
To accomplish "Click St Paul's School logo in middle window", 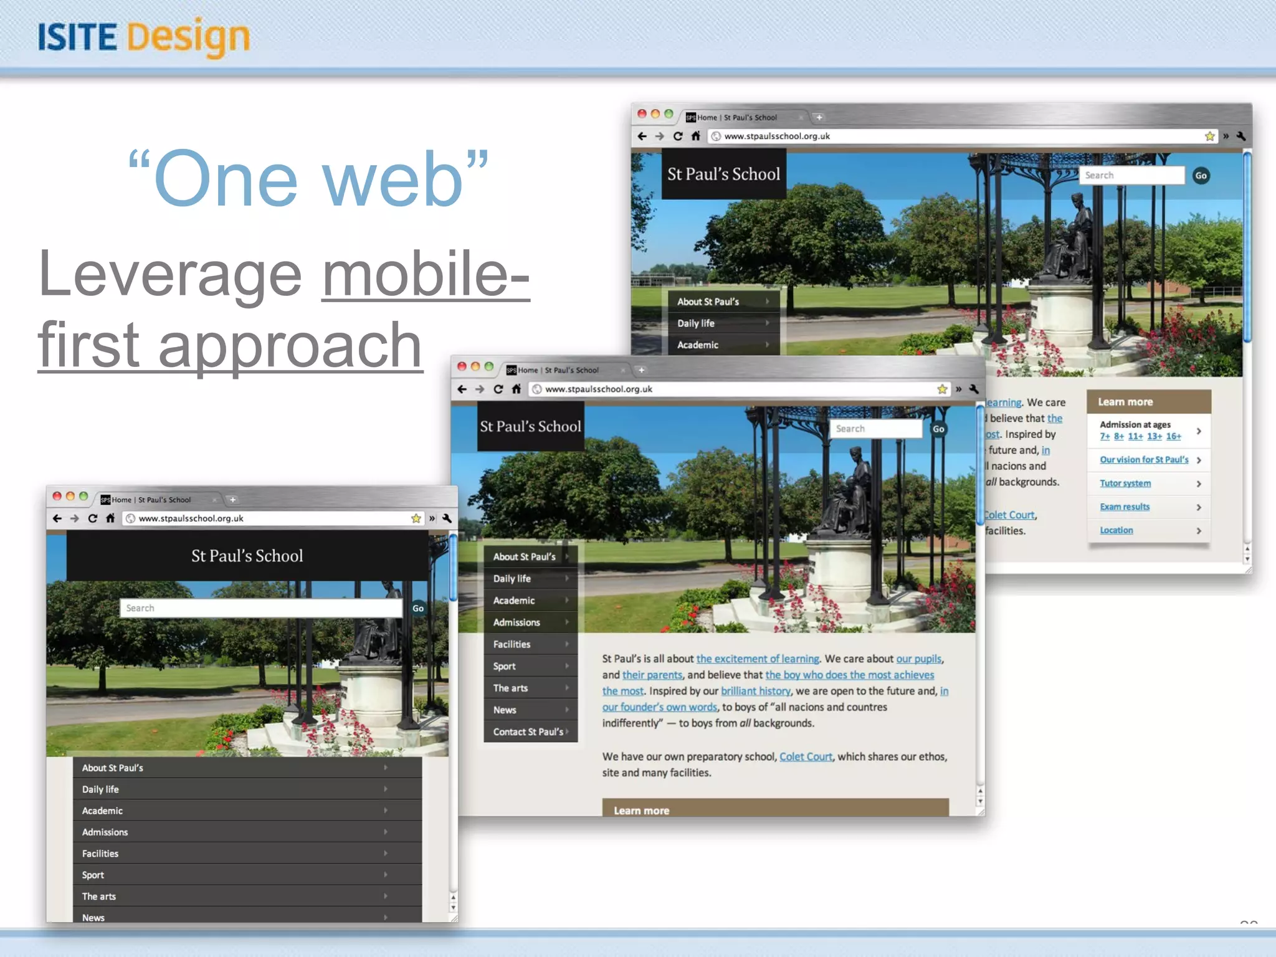I will (531, 426).
